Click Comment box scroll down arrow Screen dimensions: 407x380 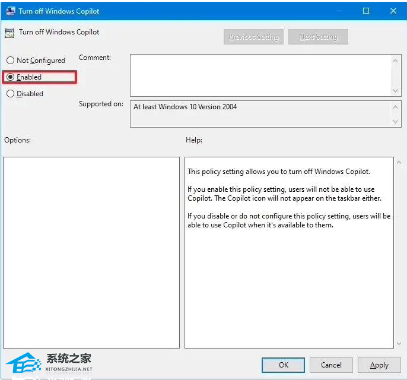(395, 91)
